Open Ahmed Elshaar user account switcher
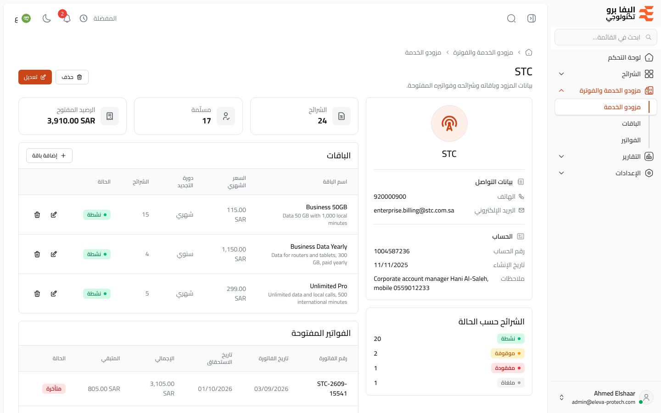The height and width of the screenshot is (413, 661). coord(605,397)
